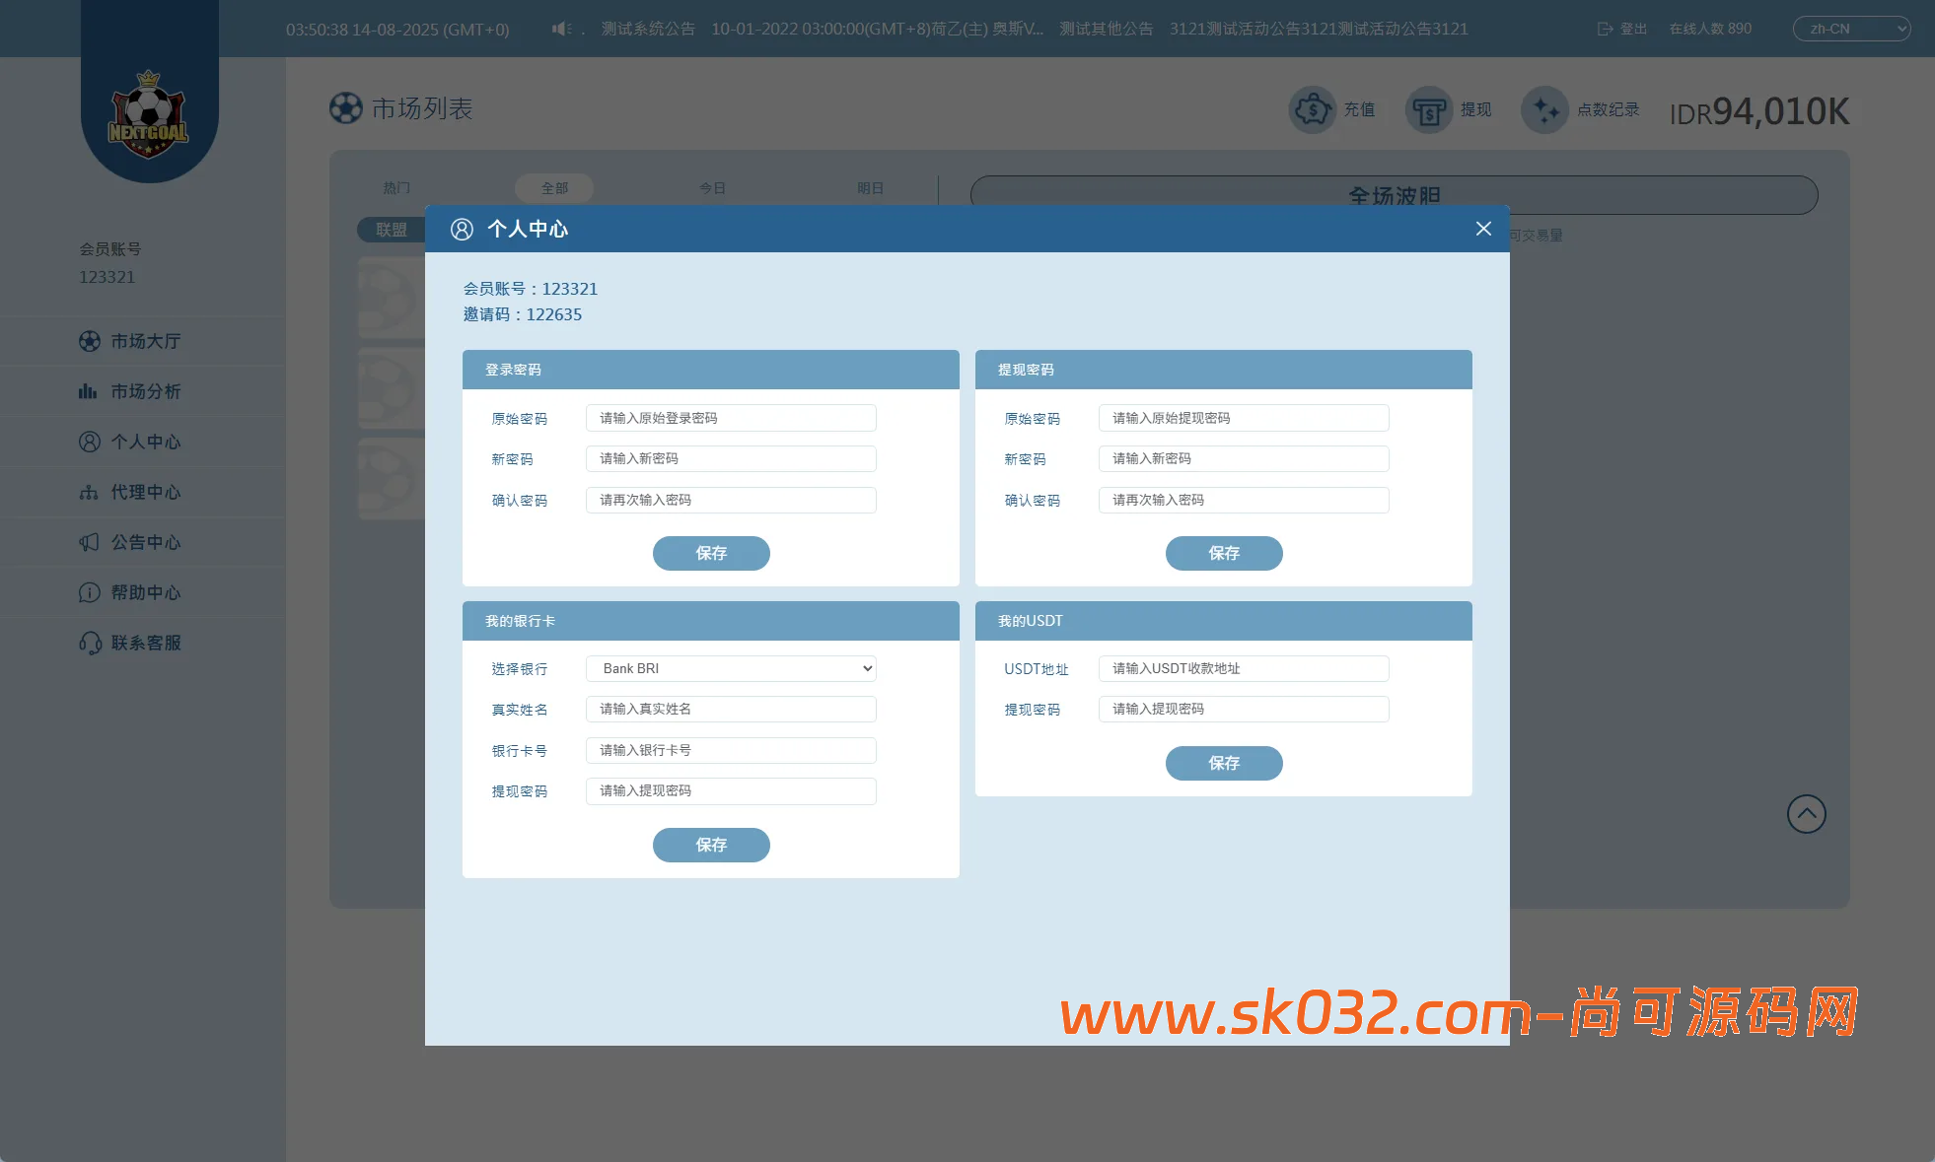Click the USDT address input field
The image size is (1935, 1162).
point(1243,668)
